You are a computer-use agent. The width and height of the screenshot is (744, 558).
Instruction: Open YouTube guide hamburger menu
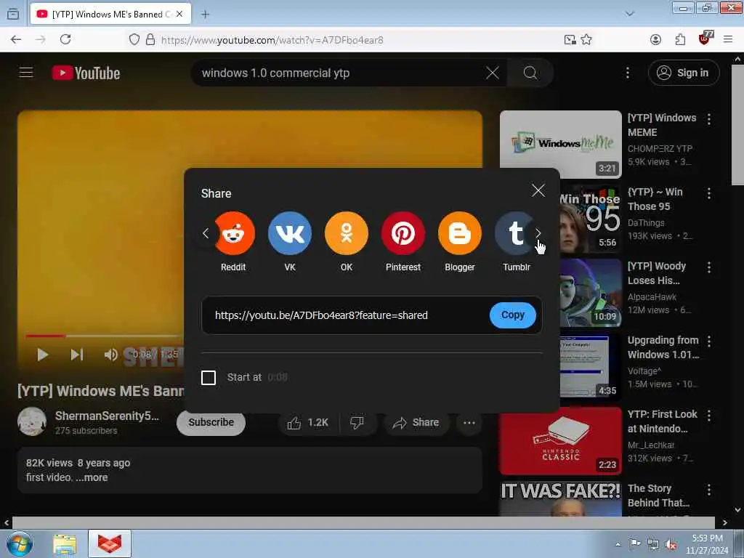tap(26, 73)
